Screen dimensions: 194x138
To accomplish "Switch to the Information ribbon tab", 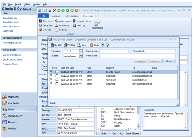I will pyautogui.click(x=72, y=16).
